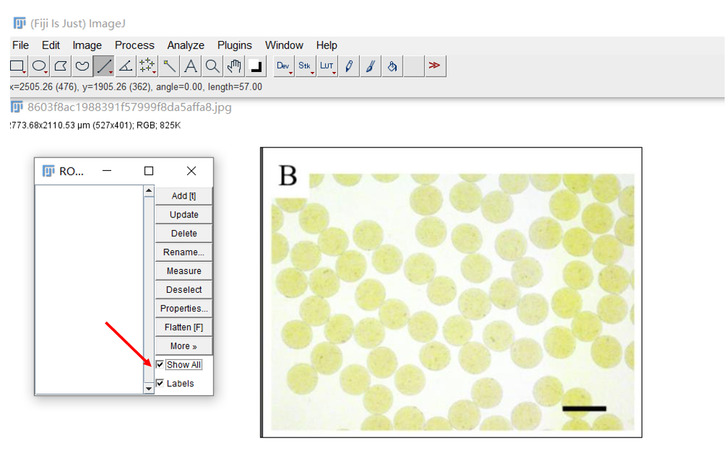728x459 pixels.
Task: Click the image size info line
Action: [x=95, y=125]
